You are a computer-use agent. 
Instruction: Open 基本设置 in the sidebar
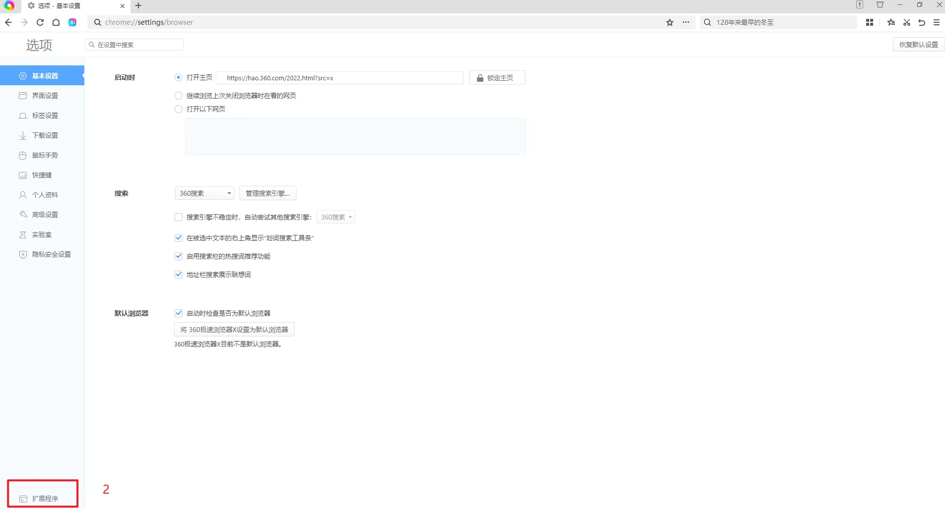coord(42,76)
